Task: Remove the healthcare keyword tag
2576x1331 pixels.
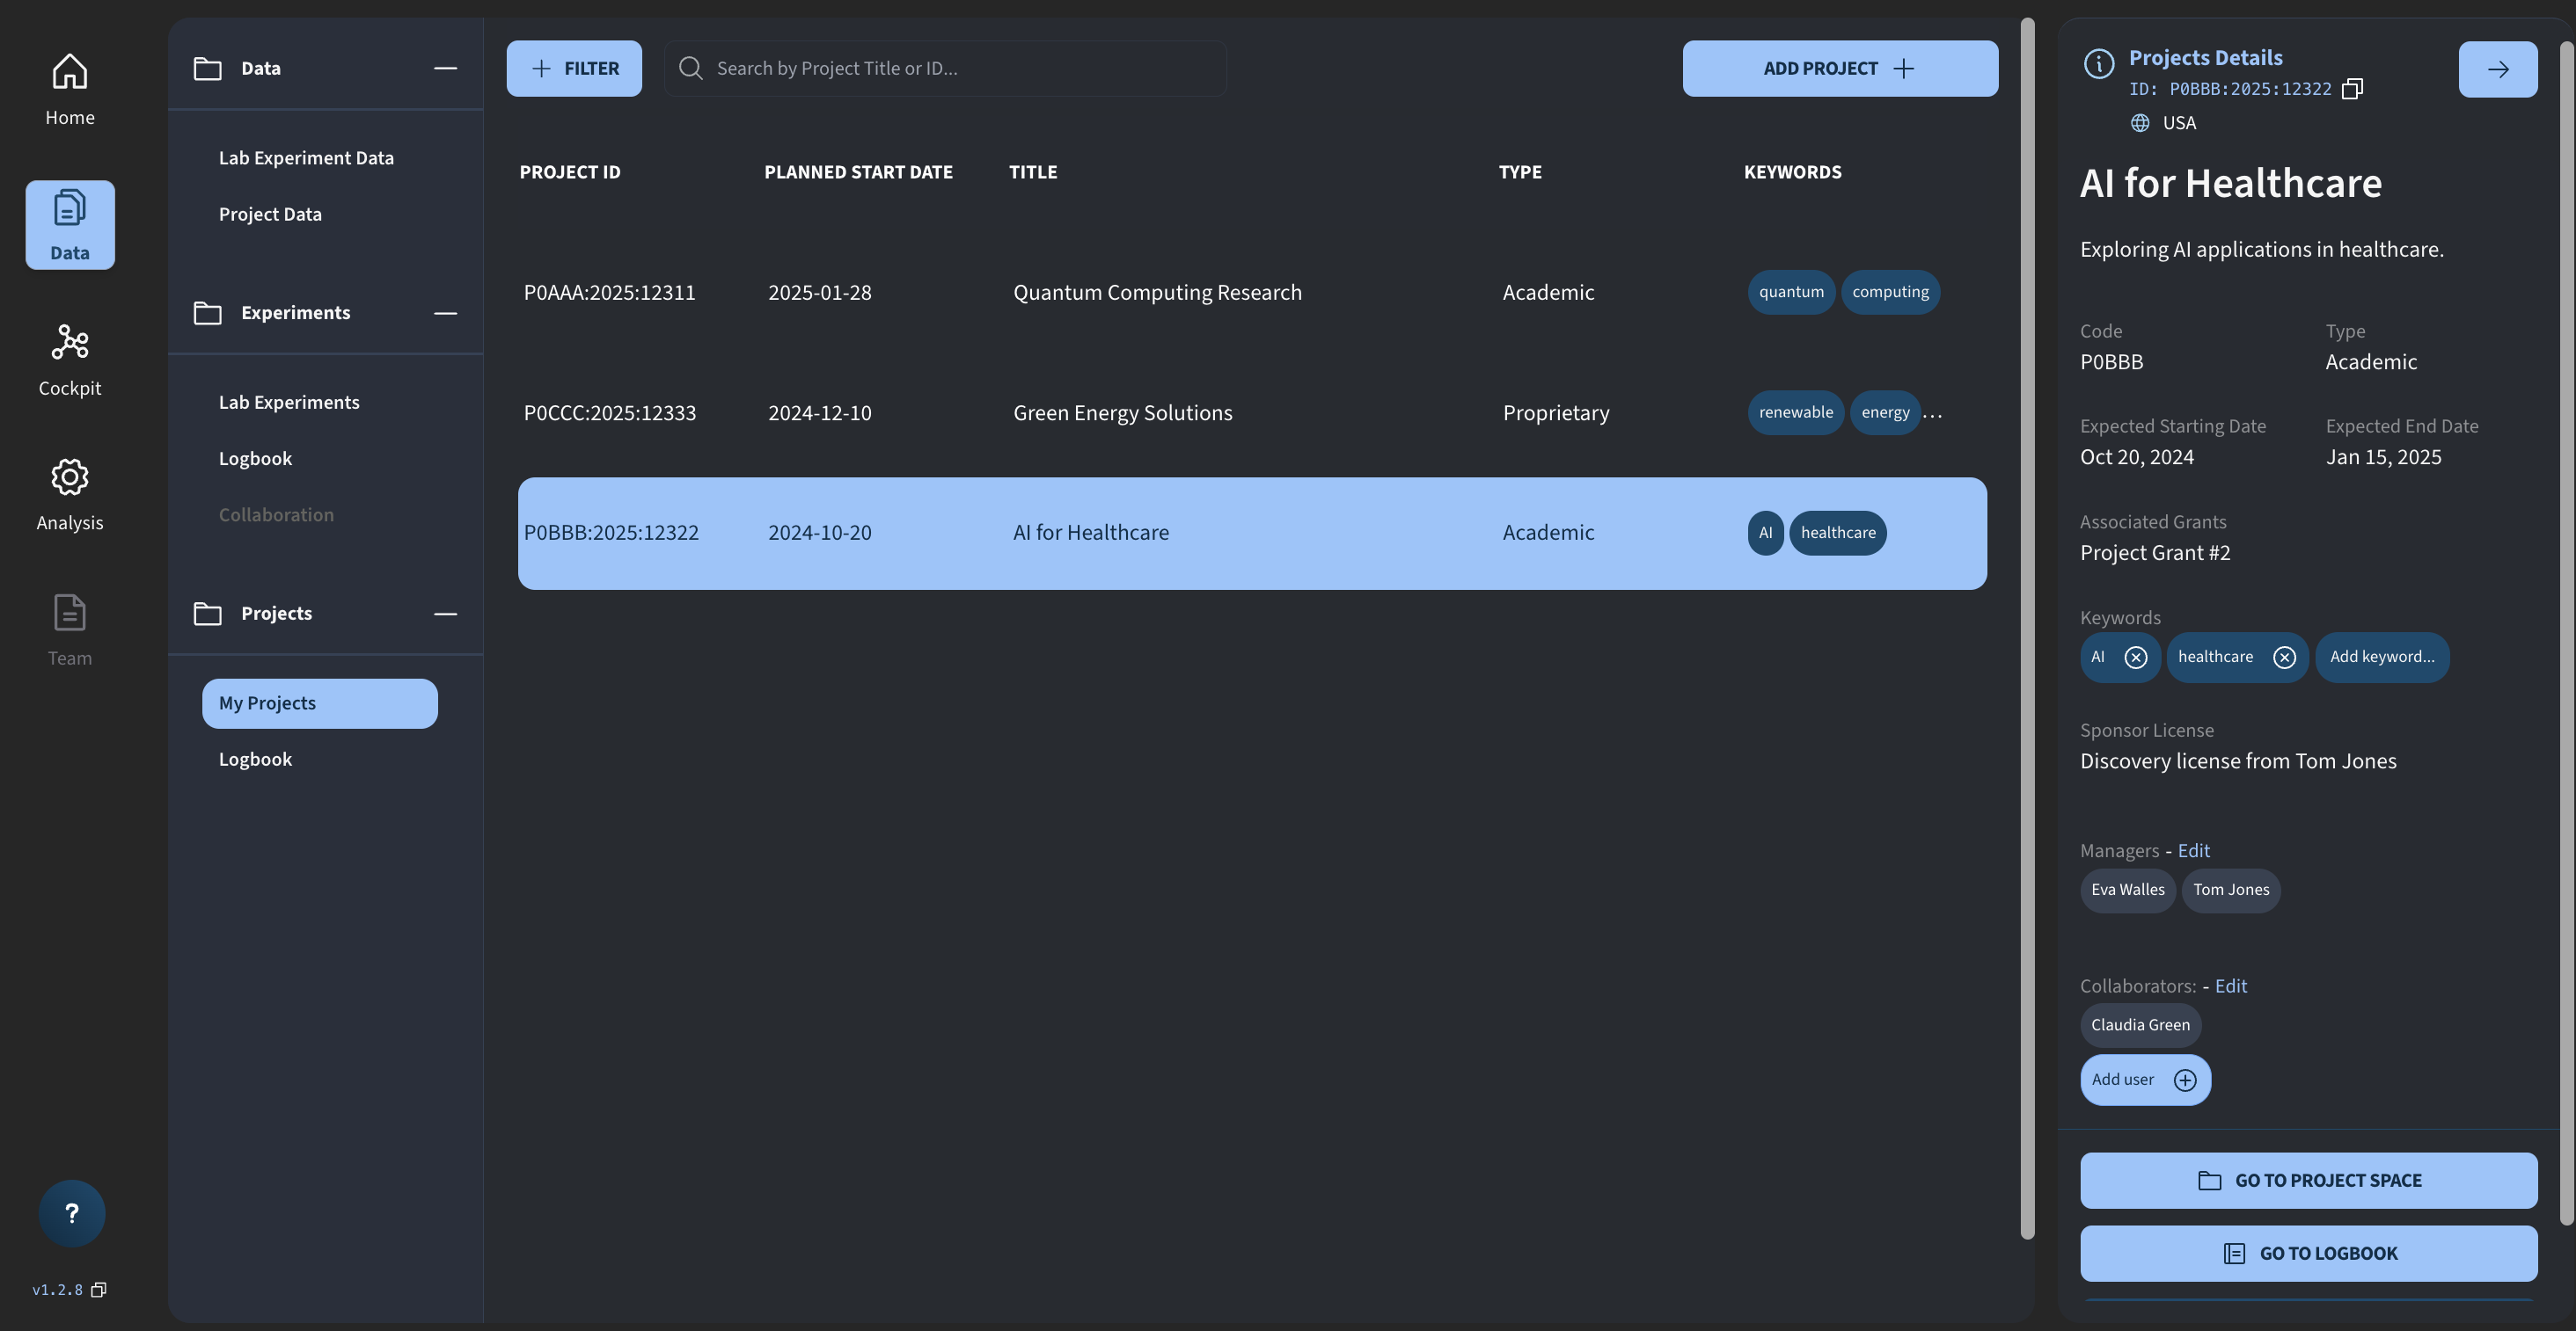Action: point(2284,657)
